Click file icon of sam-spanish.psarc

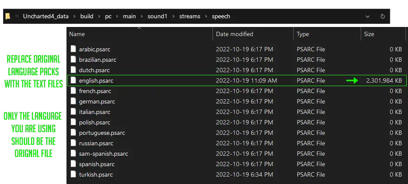coord(73,154)
